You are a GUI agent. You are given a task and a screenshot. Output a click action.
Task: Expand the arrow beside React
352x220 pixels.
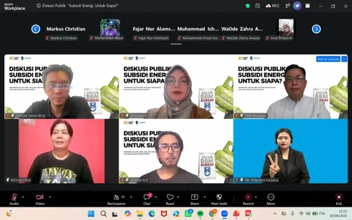[x=178, y=197]
